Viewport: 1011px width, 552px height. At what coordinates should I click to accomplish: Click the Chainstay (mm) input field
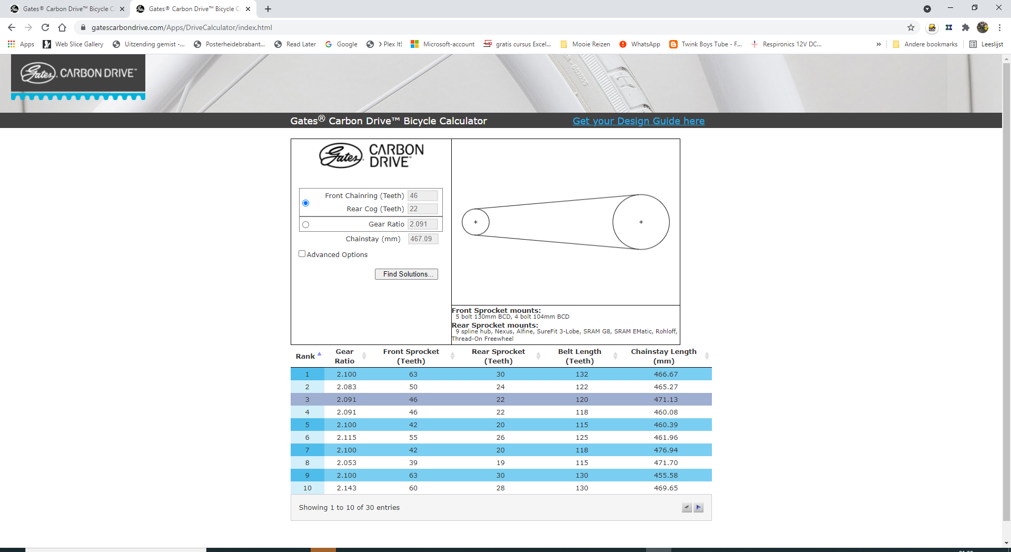point(423,239)
